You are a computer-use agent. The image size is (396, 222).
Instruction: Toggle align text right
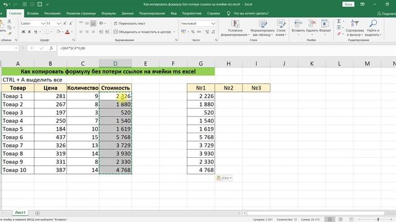[93, 32]
